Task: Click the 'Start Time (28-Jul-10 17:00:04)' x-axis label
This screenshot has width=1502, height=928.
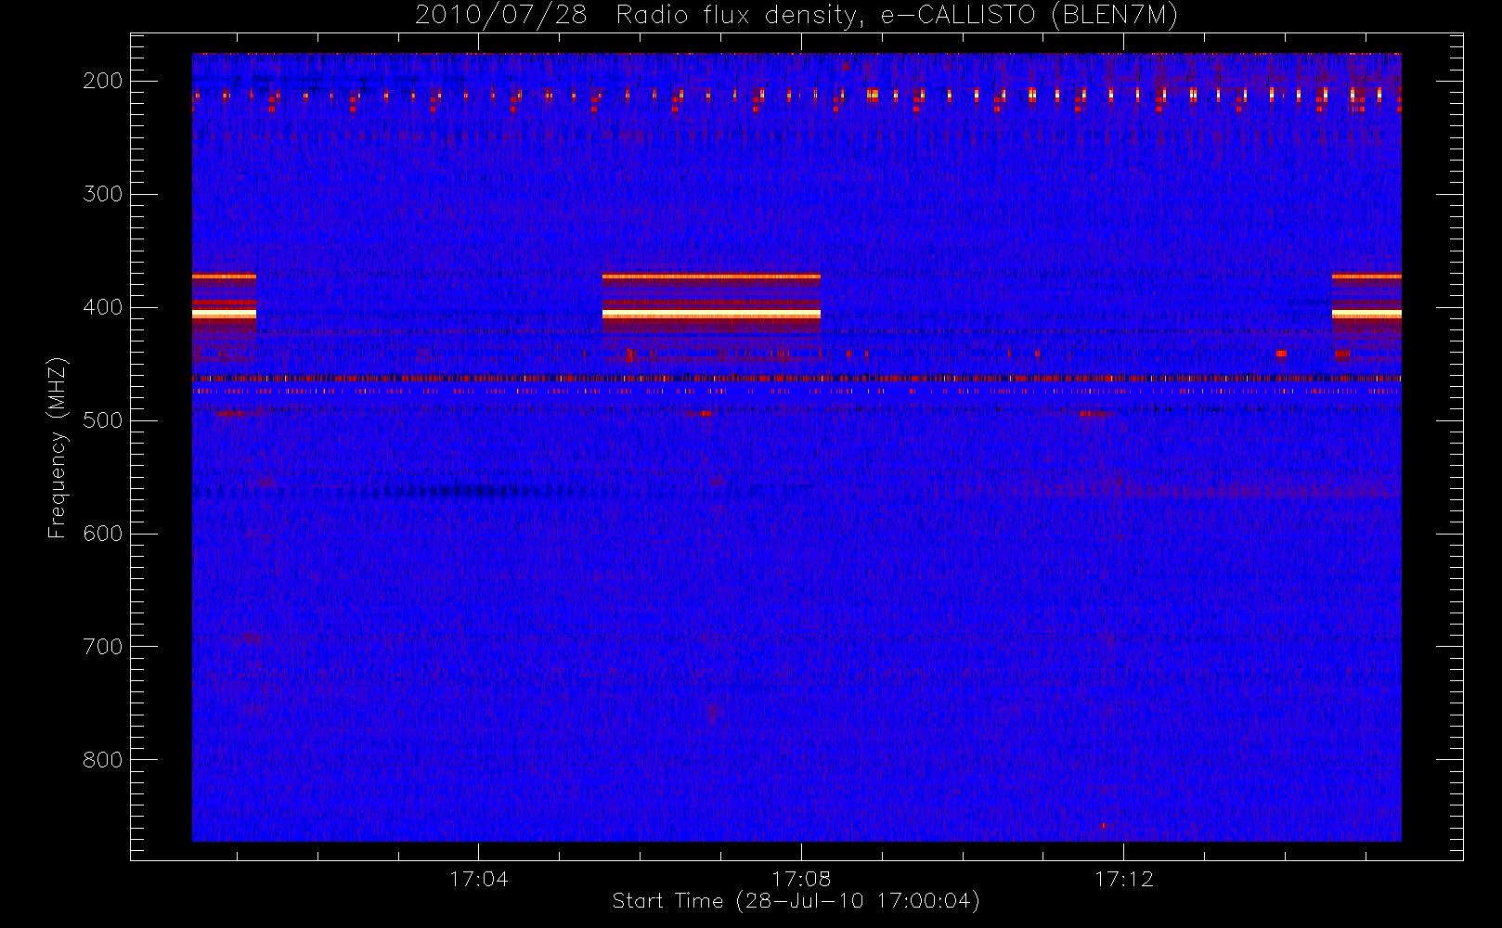Action: click(796, 901)
